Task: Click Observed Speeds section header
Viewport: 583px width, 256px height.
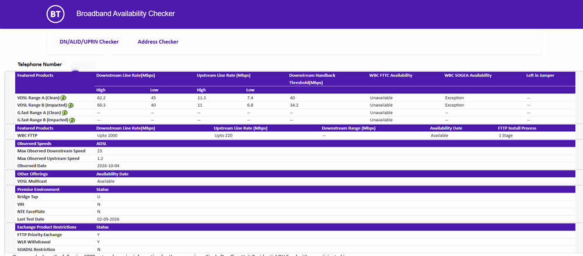Action: 34,143
